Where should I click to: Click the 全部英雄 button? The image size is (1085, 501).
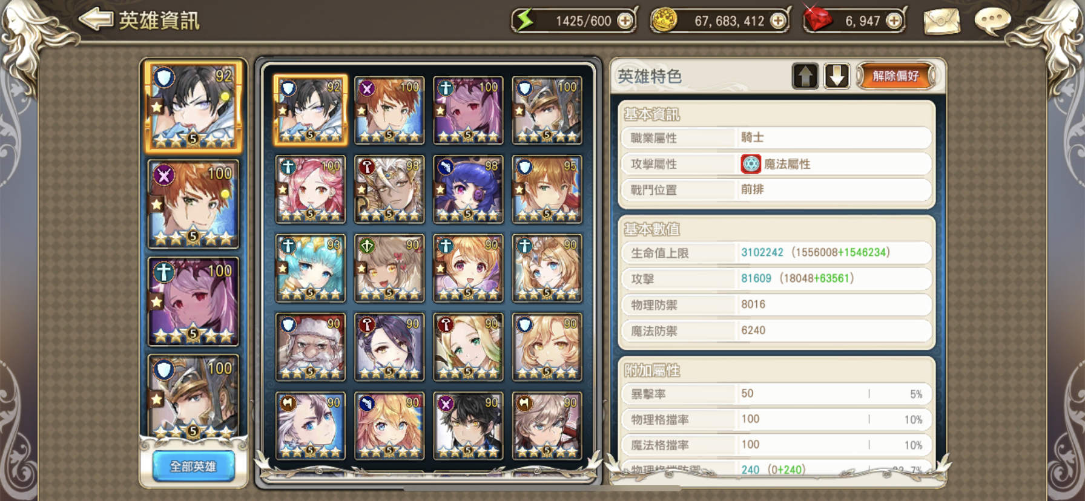click(x=193, y=466)
